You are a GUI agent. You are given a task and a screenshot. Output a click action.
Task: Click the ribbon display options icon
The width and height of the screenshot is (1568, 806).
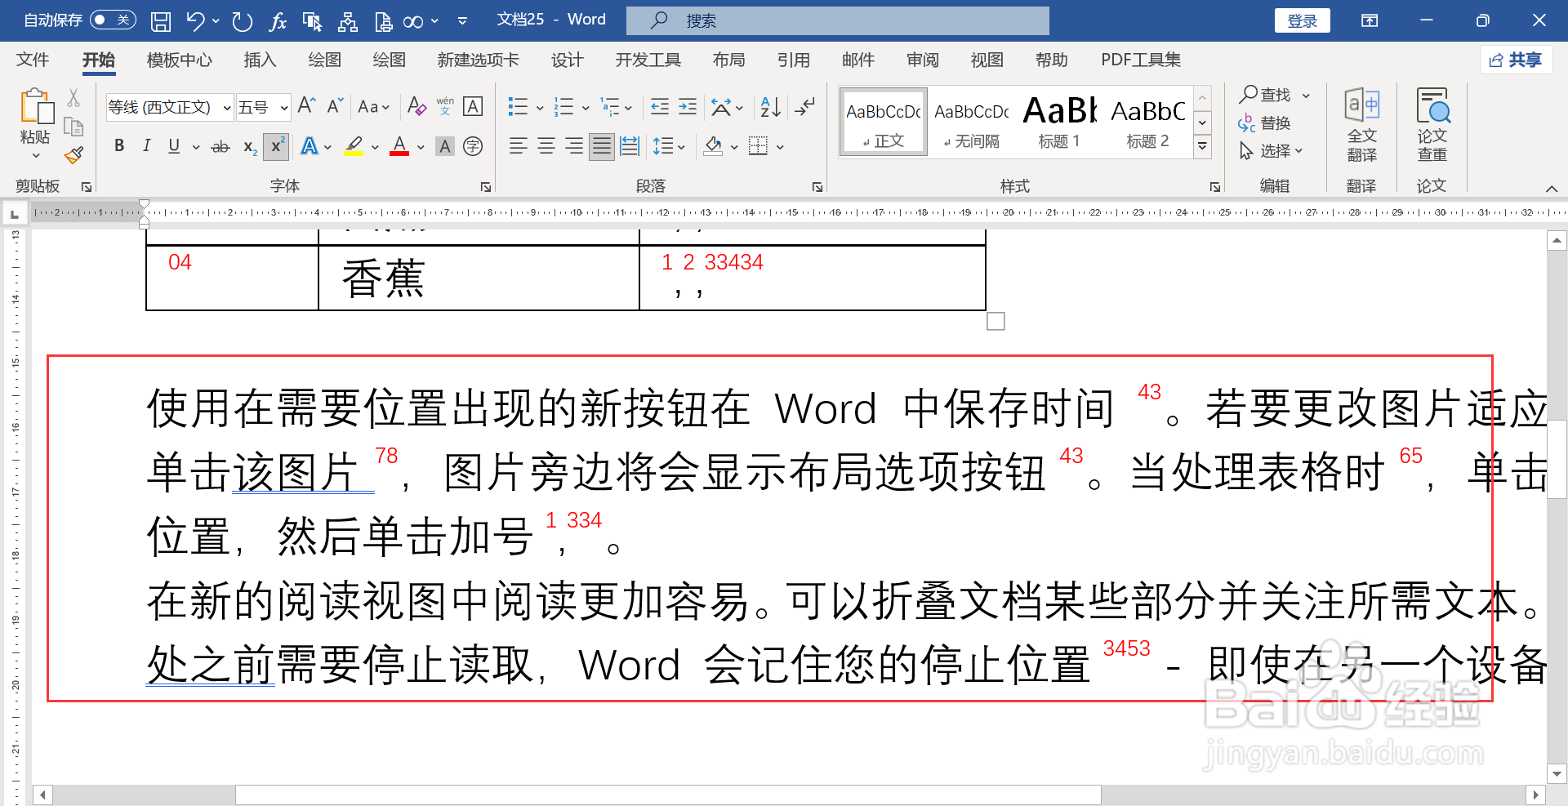(1370, 20)
